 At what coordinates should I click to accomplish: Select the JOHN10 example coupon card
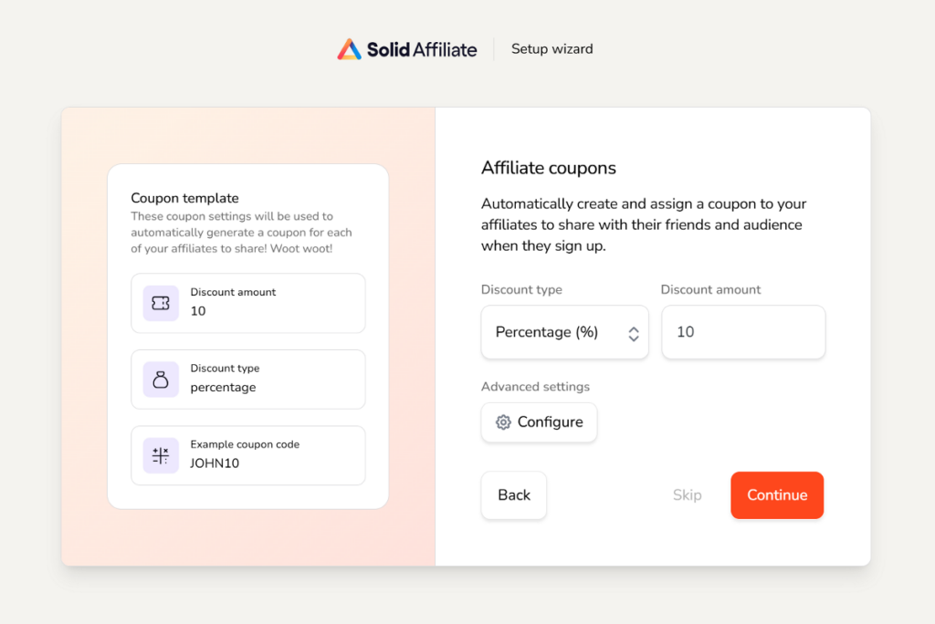click(248, 455)
